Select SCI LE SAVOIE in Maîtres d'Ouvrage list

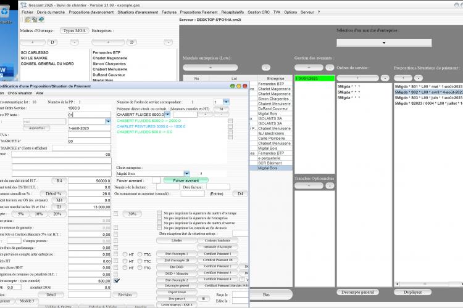coord(34,58)
